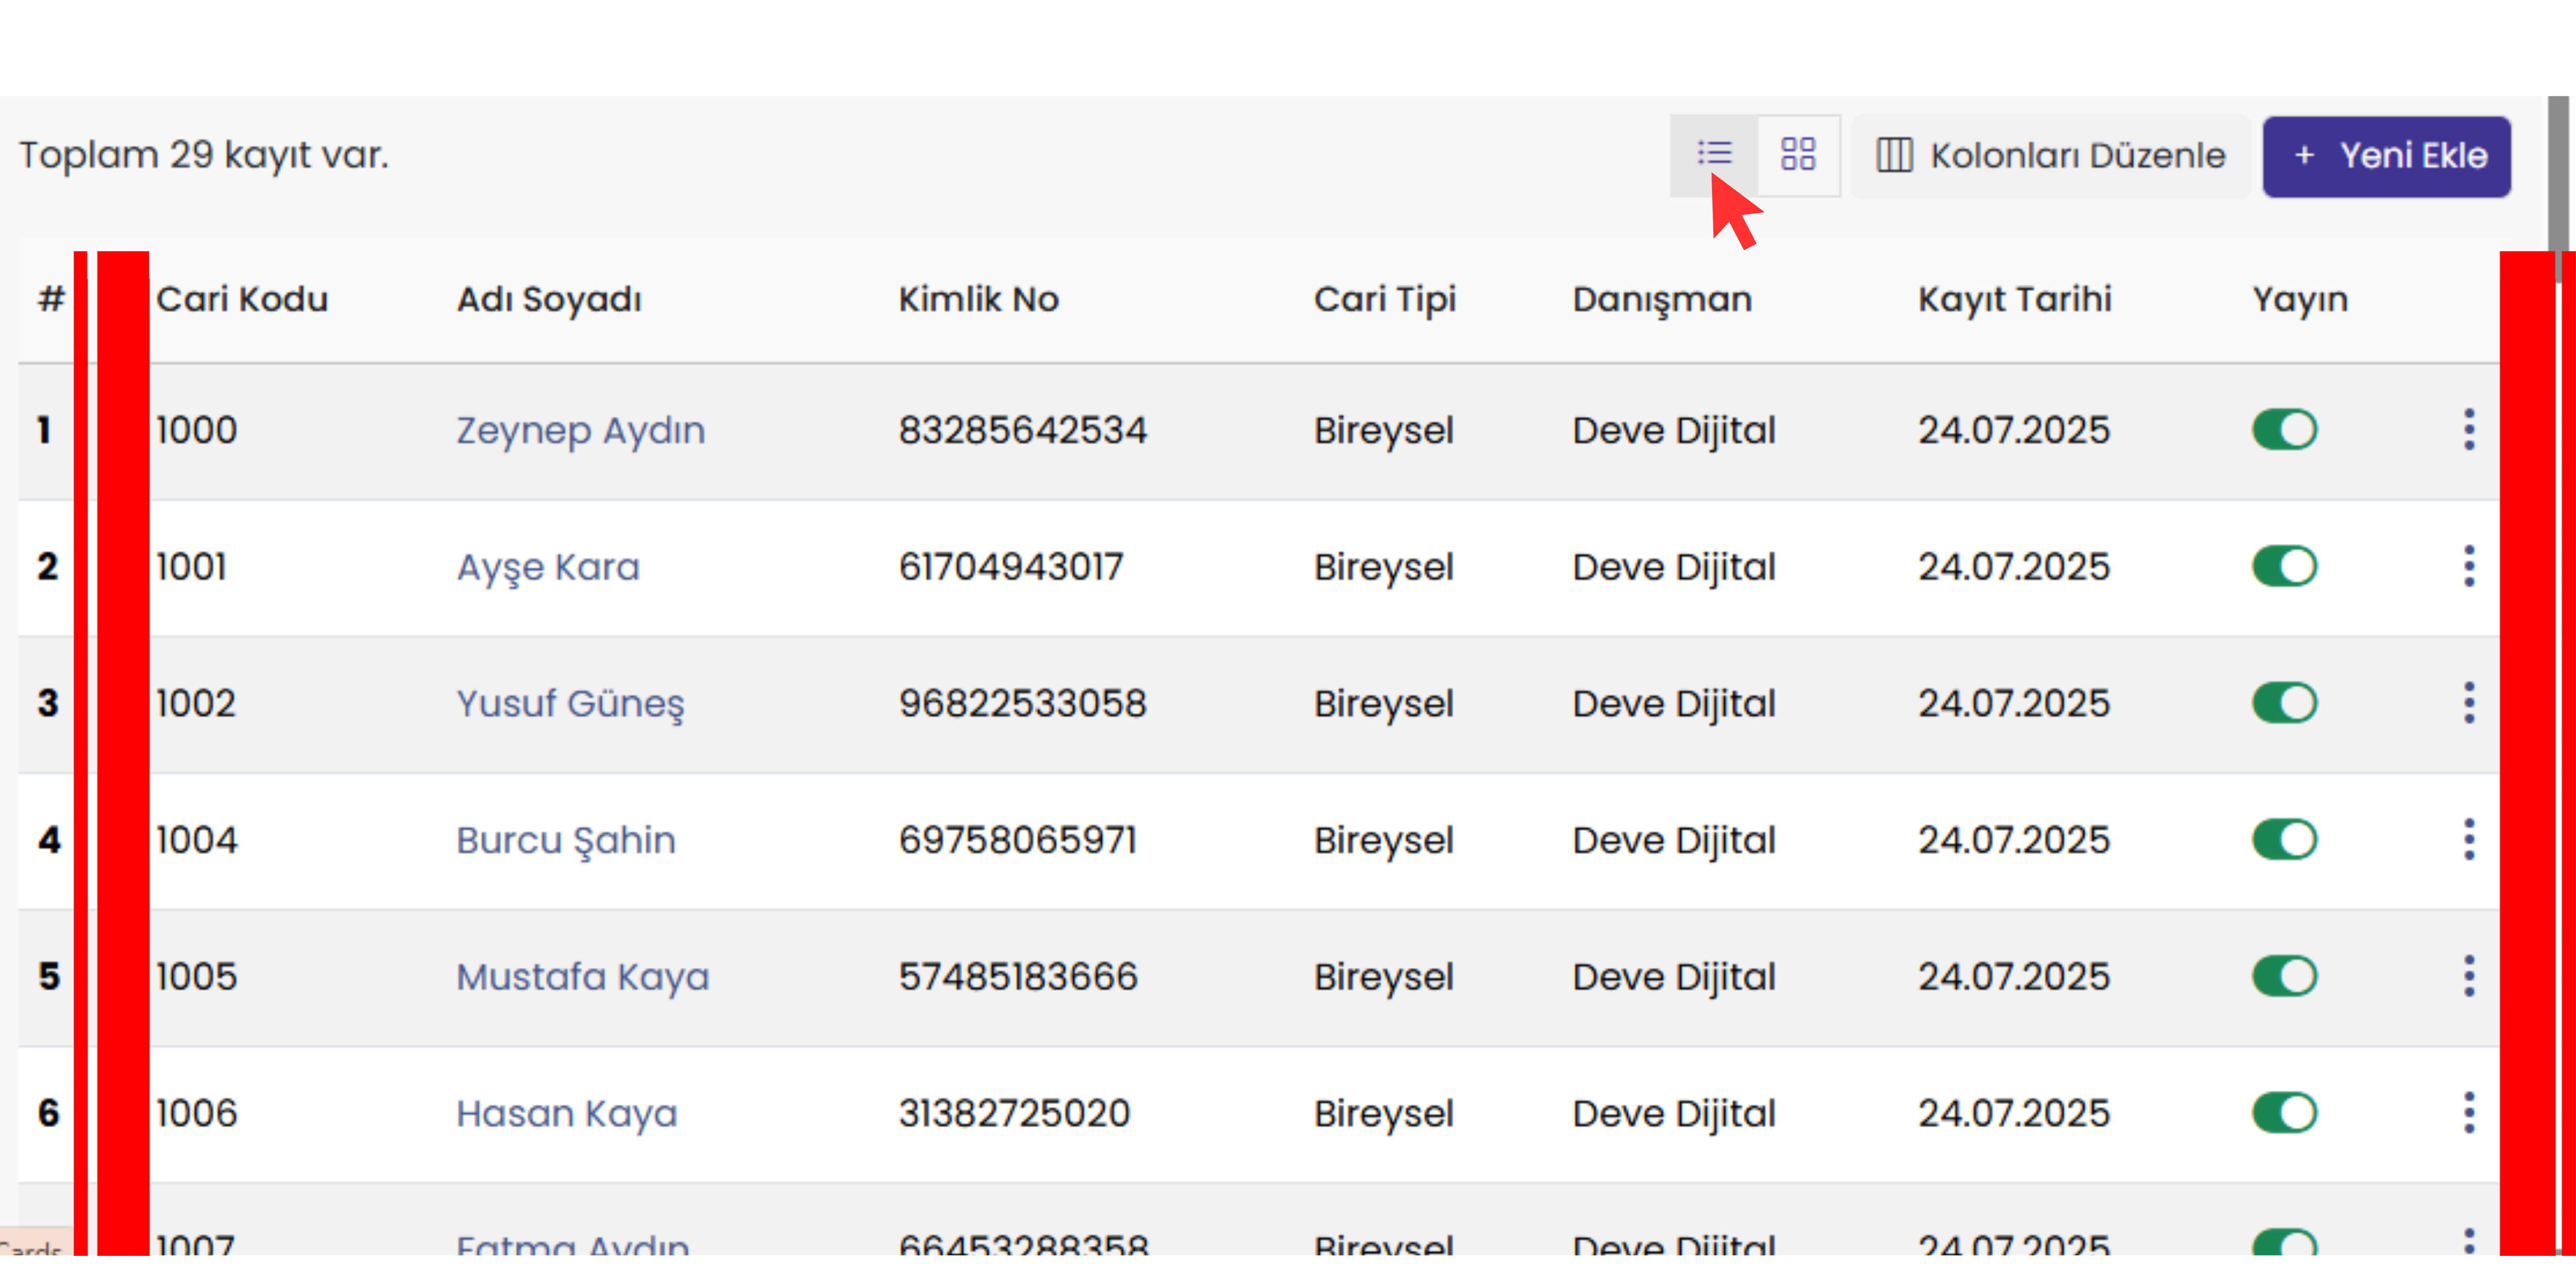Open three-dot menu for Mustafa Kaya
This screenshot has height=1288, width=2576.
tap(2468, 976)
